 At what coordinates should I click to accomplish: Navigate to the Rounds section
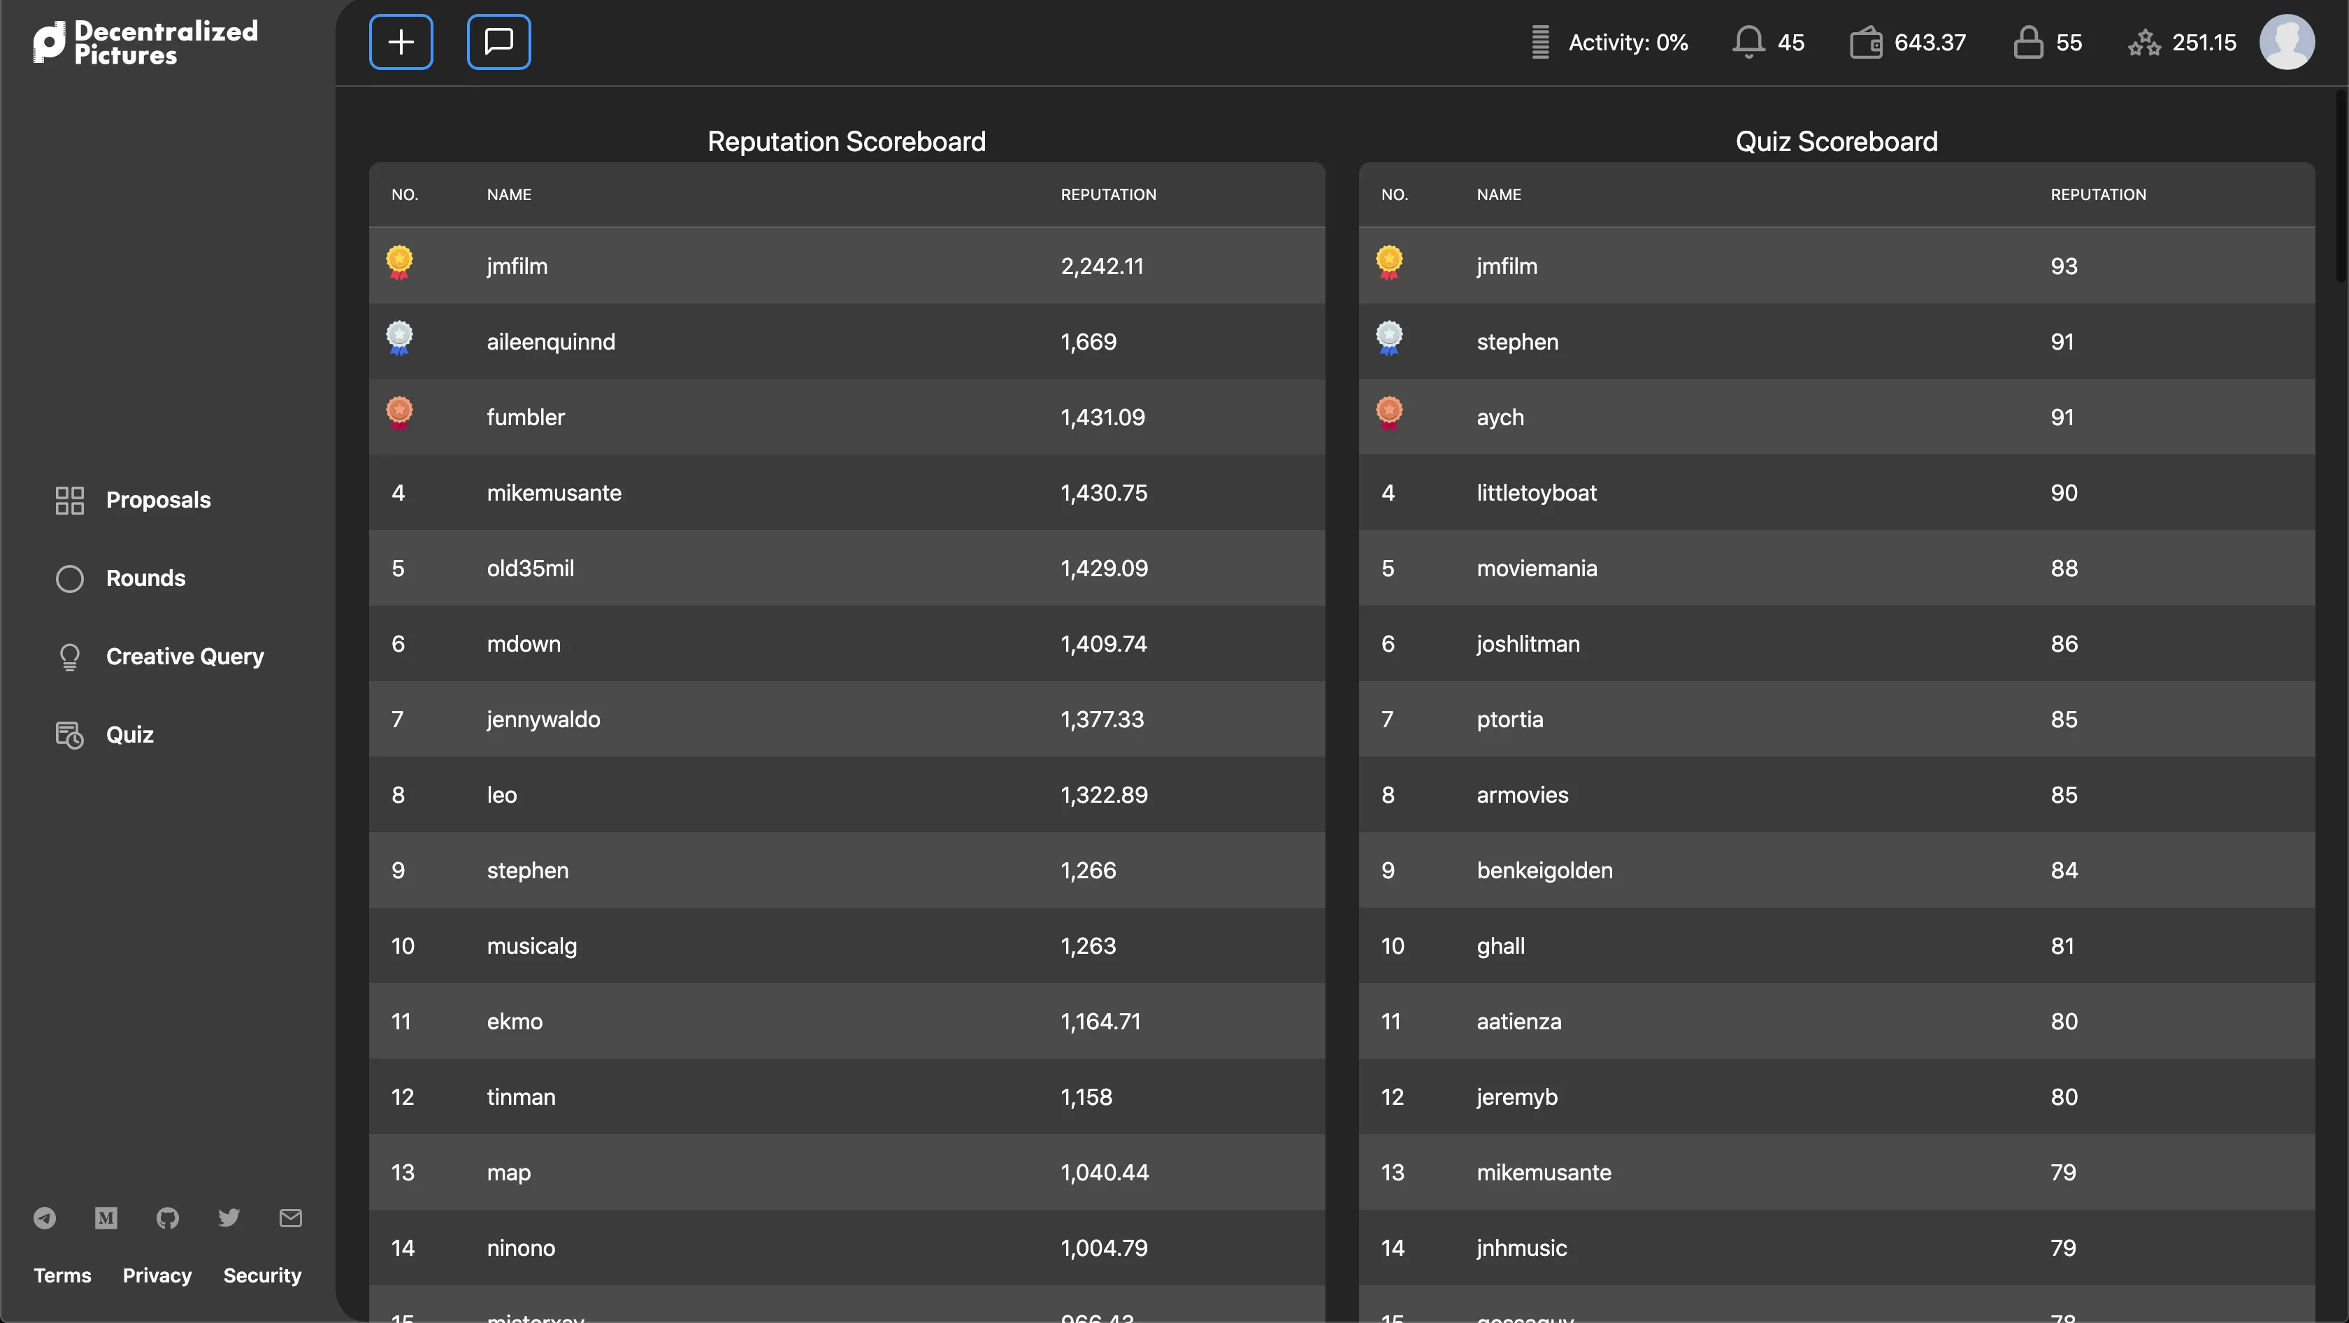click(146, 578)
